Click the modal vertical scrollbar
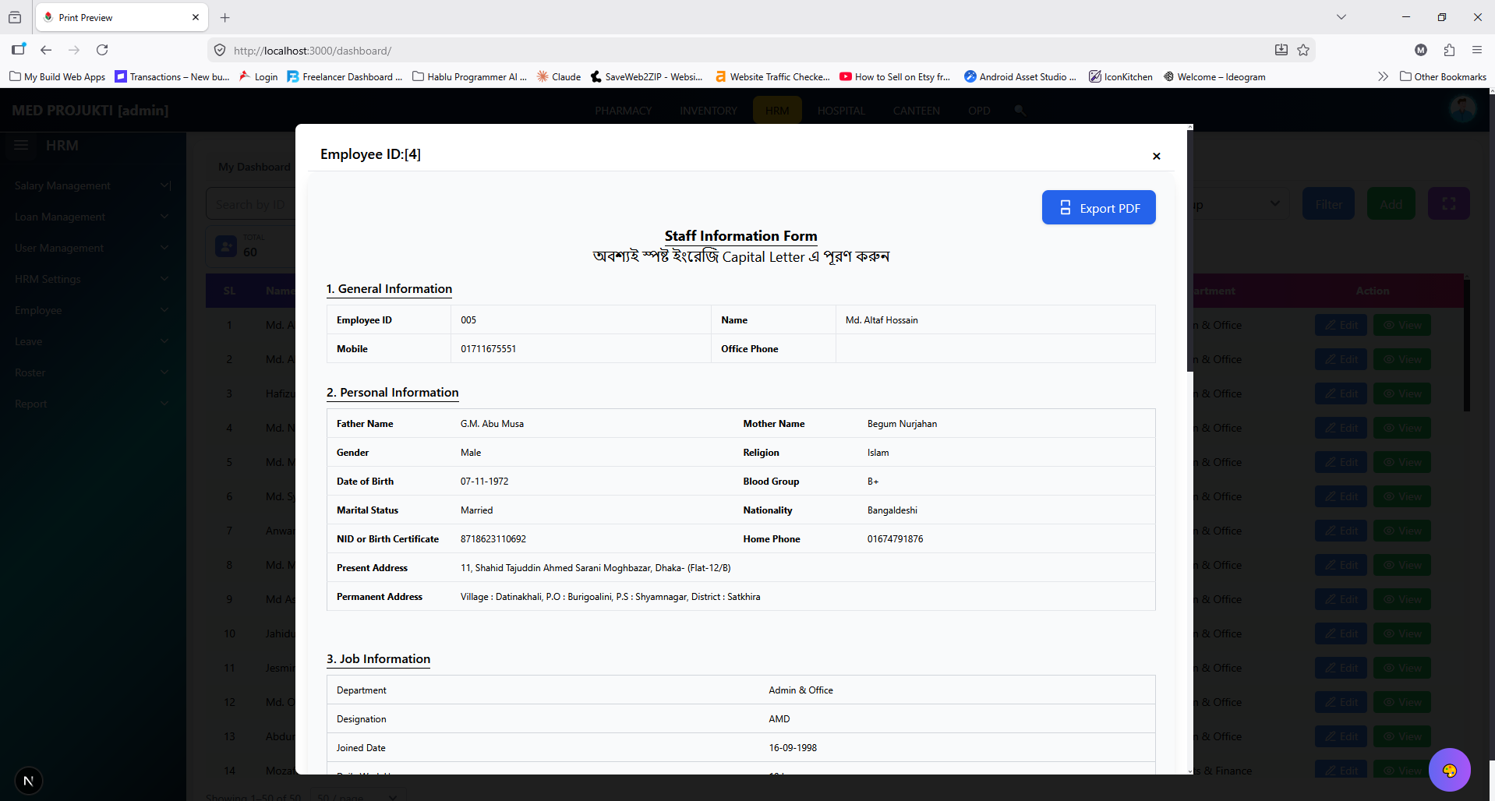This screenshot has height=801, width=1495. click(1189, 249)
